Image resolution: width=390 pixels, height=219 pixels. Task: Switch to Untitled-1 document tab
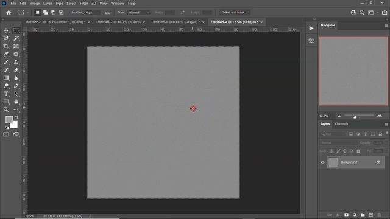point(55,22)
